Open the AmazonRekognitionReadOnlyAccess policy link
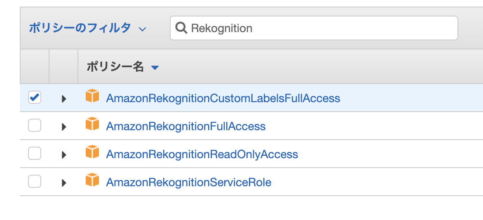Screen dimensions: 483x220 click(x=202, y=154)
